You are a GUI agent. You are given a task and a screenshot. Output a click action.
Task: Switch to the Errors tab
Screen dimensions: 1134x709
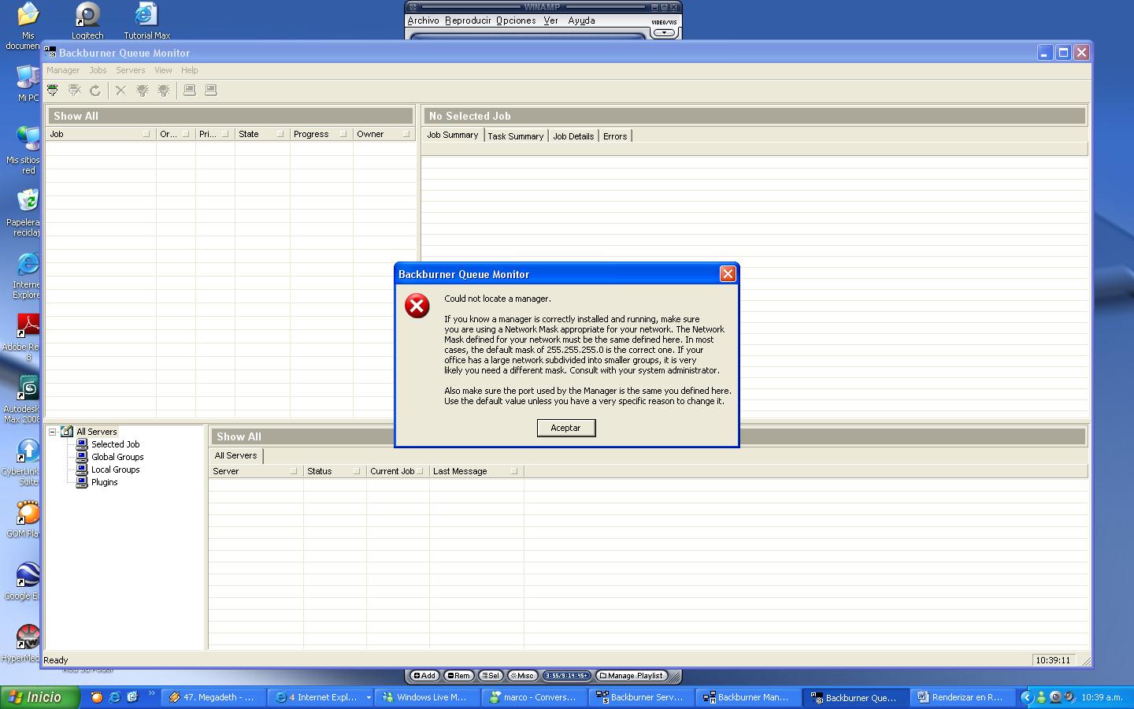(615, 136)
